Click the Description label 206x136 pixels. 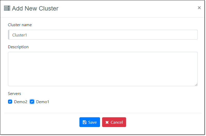click(18, 47)
